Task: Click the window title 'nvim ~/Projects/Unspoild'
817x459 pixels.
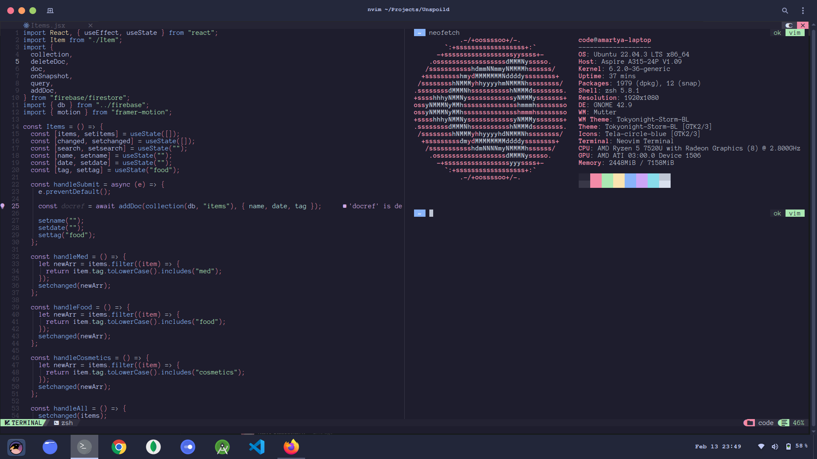Action: (x=408, y=9)
